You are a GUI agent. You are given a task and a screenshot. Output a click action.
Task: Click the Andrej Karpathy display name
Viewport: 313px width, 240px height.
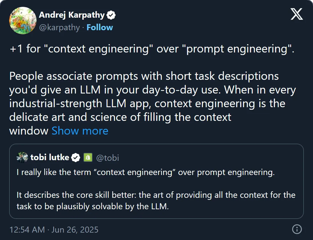72,15
